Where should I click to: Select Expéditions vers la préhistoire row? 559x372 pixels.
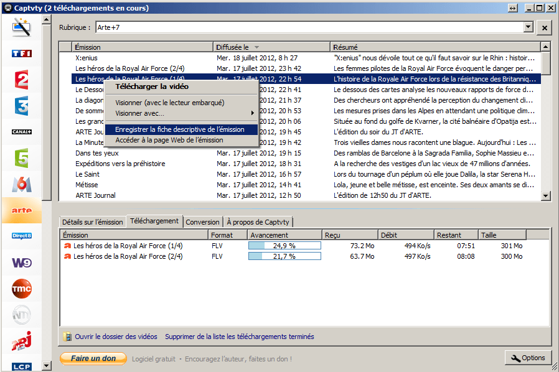306,164
